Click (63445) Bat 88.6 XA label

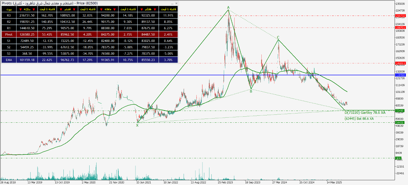tap(359, 119)
